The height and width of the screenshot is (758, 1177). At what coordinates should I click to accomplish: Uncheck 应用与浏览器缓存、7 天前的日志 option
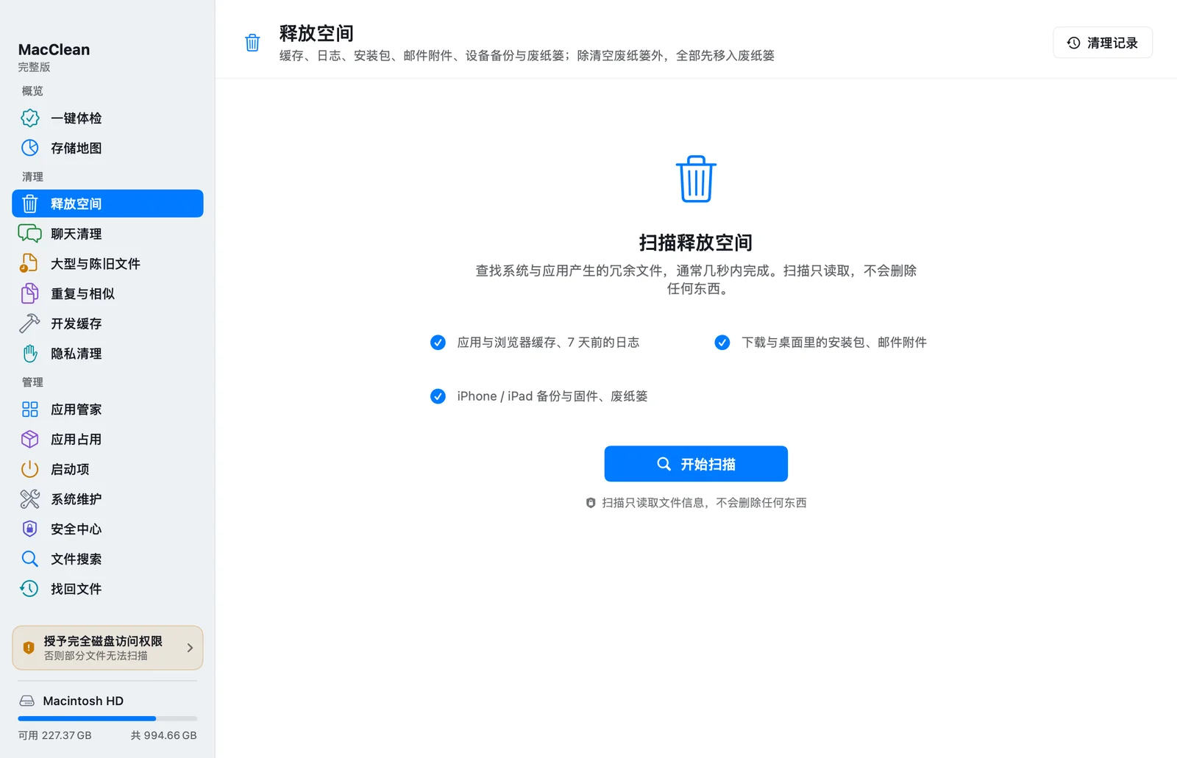click(438, 343)
